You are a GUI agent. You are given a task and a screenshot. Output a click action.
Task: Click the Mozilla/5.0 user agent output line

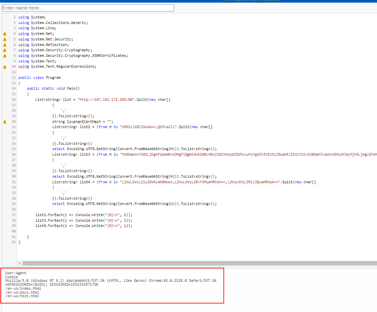click(x=111, y=281)
